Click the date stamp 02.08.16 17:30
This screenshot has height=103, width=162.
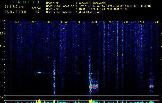[x=16, y=12]
